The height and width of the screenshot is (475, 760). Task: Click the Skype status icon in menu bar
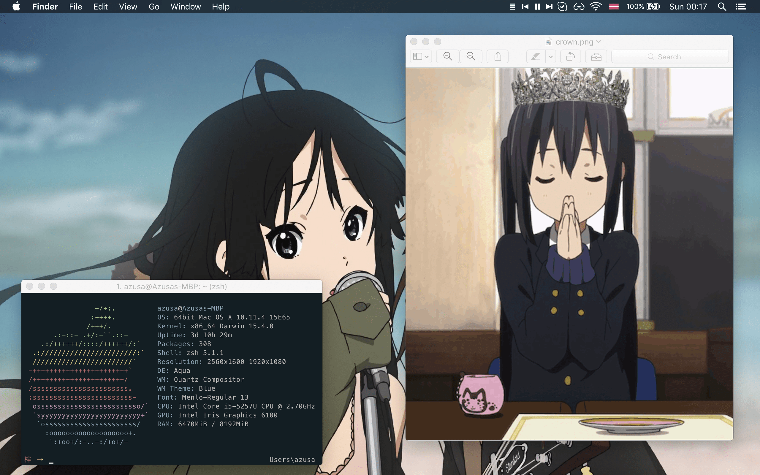[562, 7]
